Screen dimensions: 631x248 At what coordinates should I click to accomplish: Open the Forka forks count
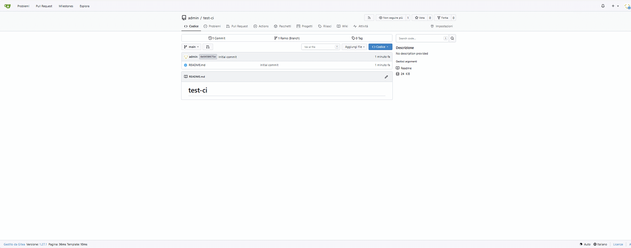click(453, 18)
